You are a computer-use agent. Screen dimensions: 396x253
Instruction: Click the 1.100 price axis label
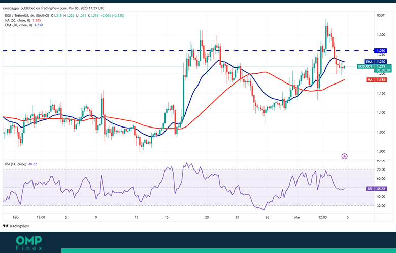tap(381, 113)
